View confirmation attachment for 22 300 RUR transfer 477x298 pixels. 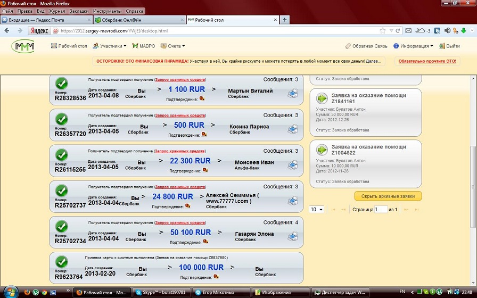point(205,170)
